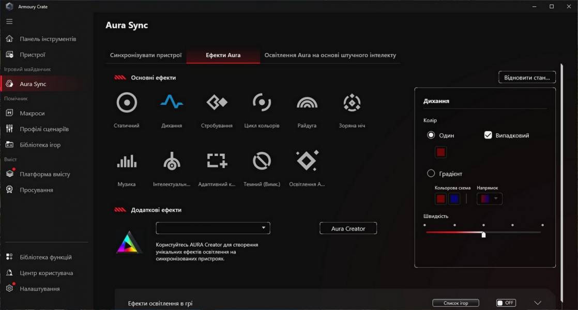Click the Aura Sync page title
The width and height of the screenshot is (578, 310).
pyautogui.click(x=127, y=25)
